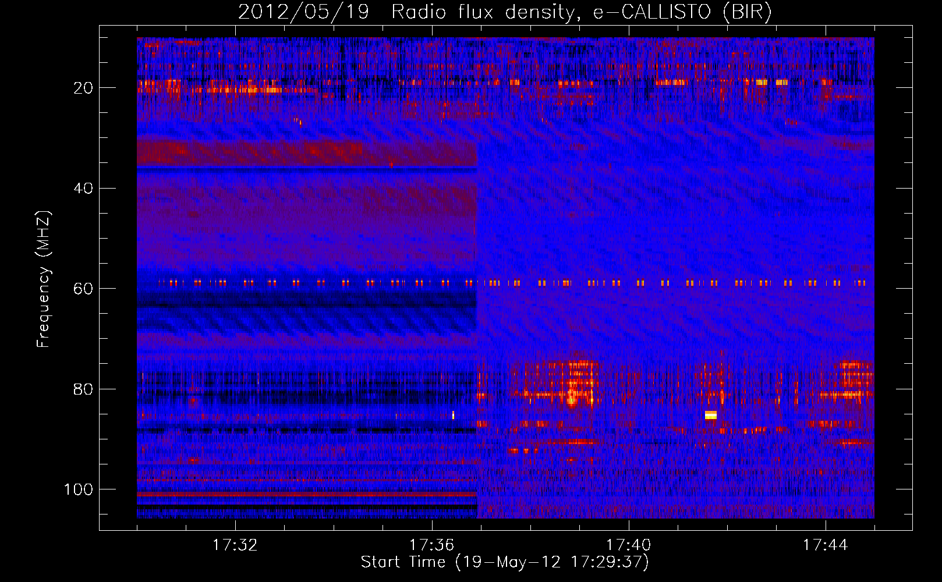Click the 100 frequency tick label
This screenshot has width=942, height=582.
[x=79, y=489]
